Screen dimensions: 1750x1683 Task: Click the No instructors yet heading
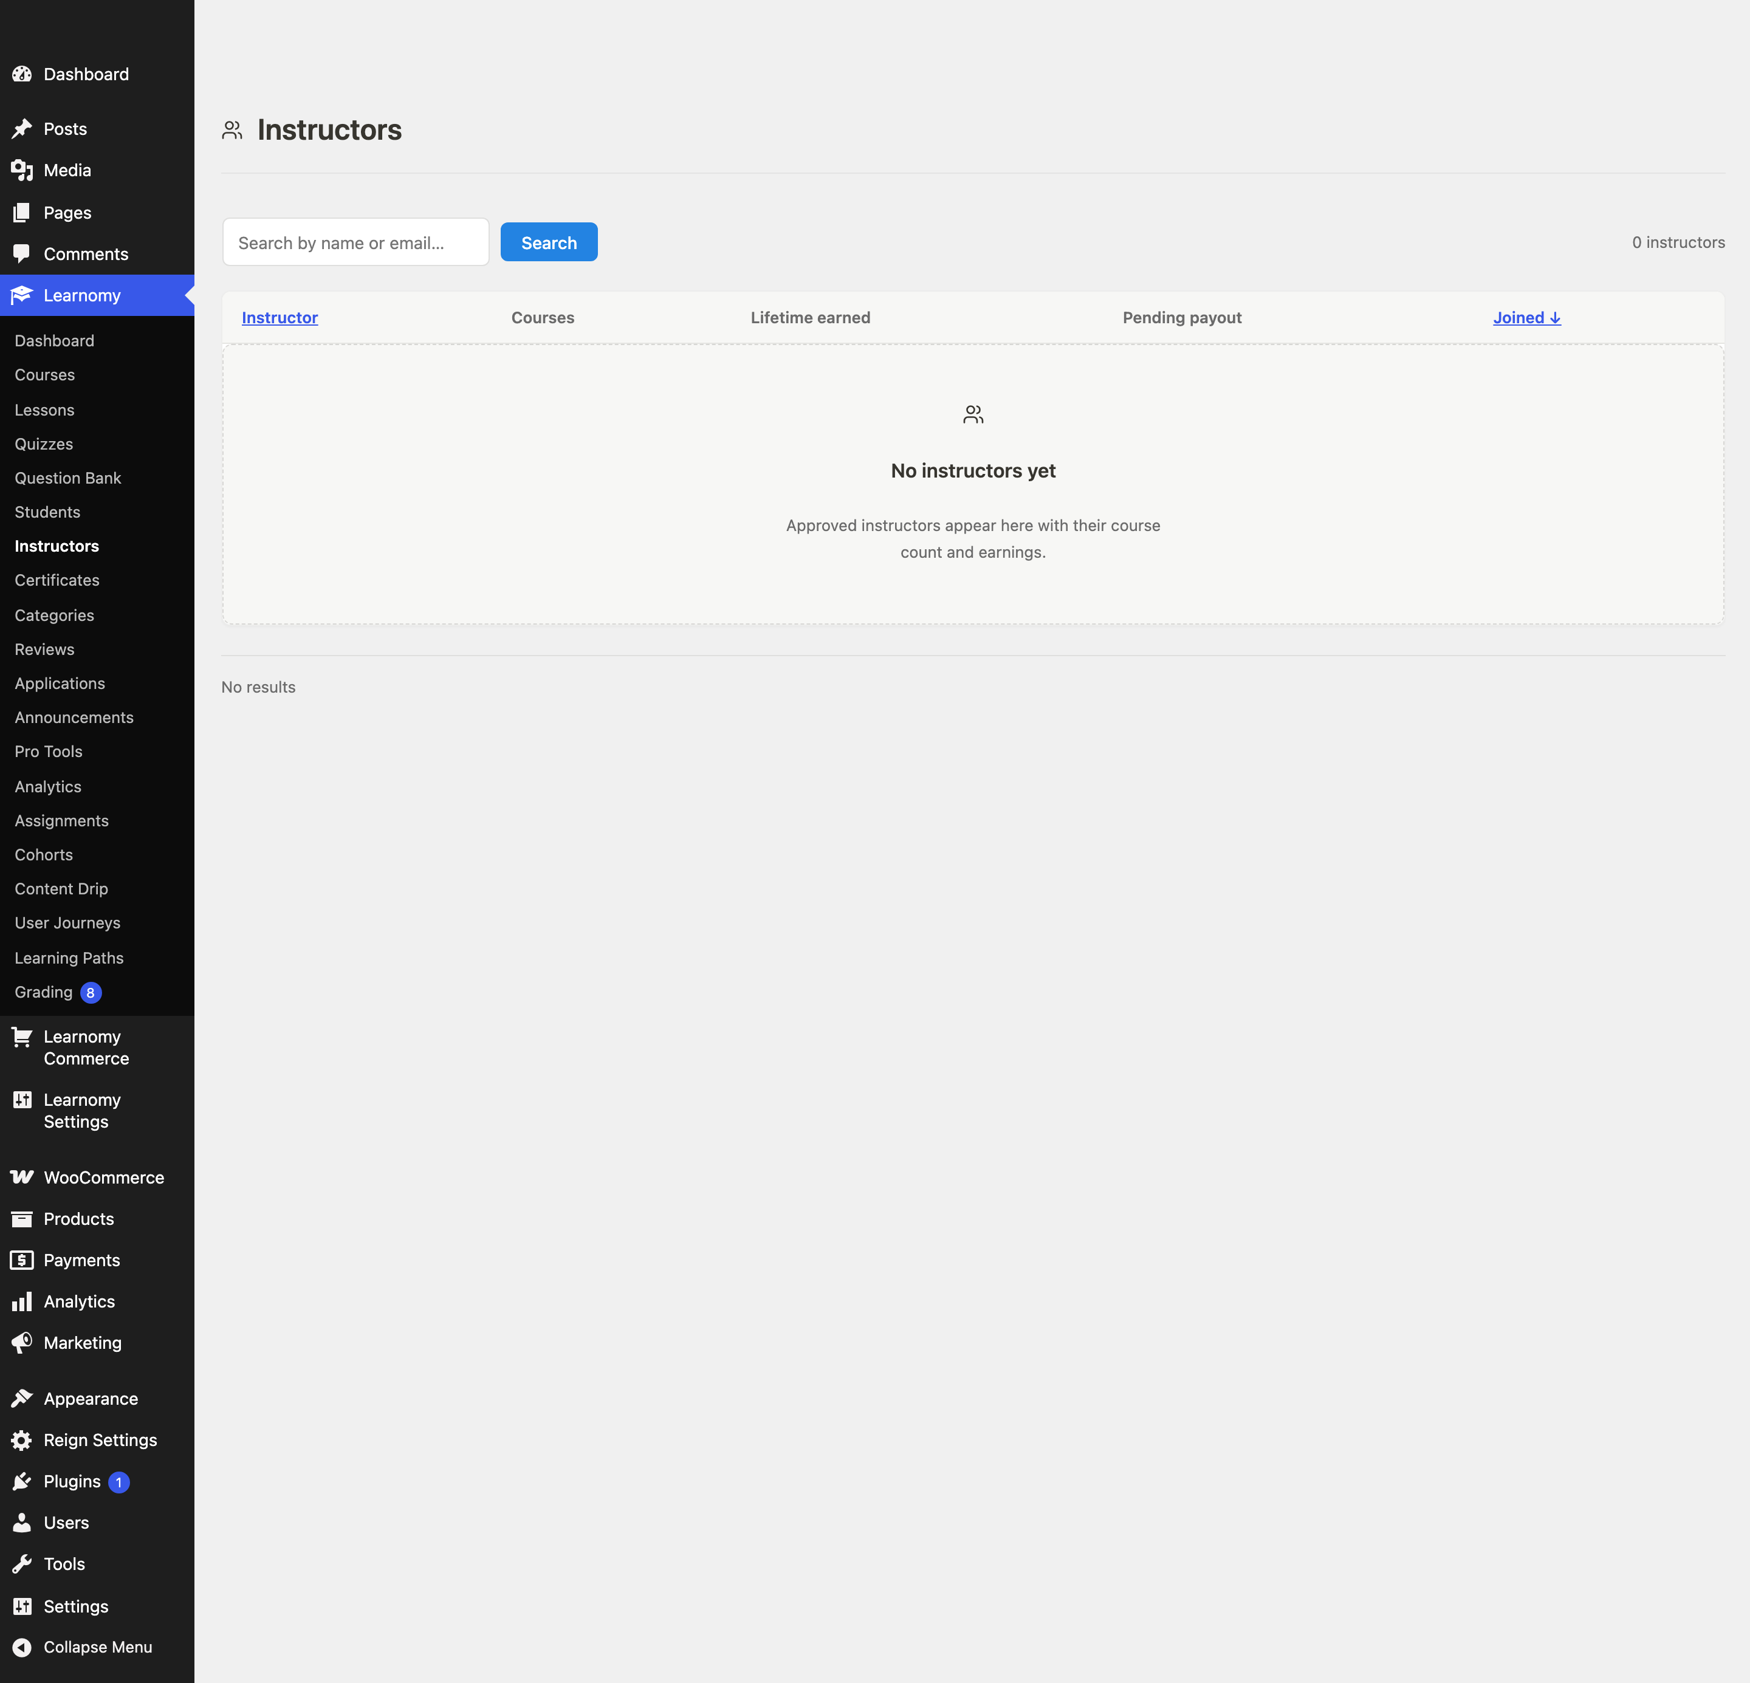tap(973, 470)
